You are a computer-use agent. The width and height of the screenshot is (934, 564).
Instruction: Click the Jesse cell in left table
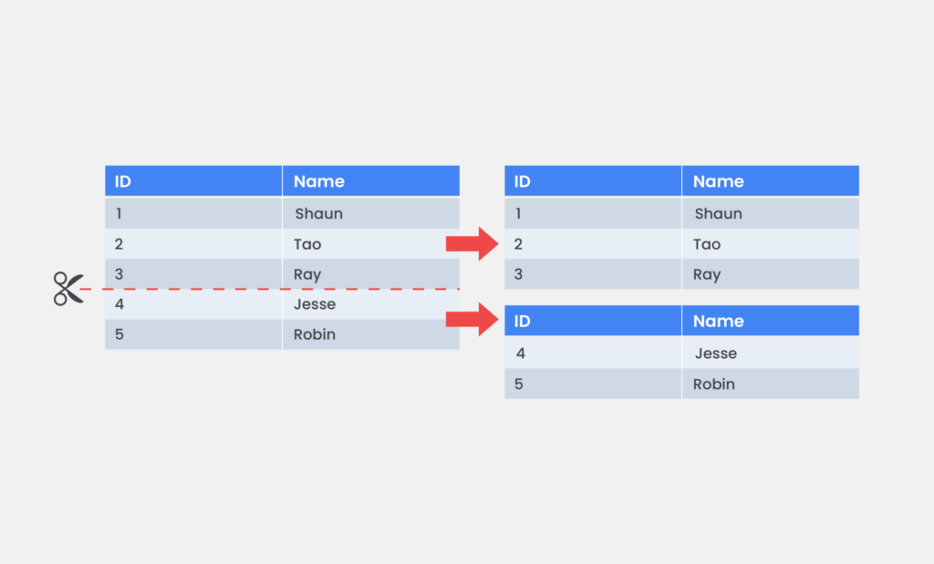371,304
